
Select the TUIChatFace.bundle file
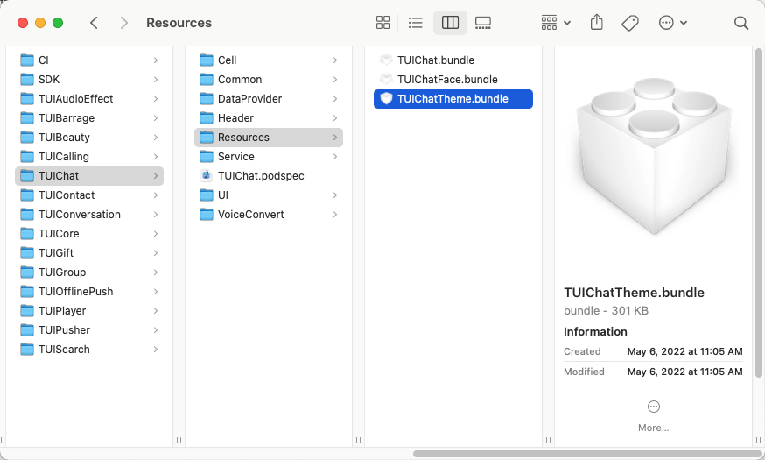(446, 80)
